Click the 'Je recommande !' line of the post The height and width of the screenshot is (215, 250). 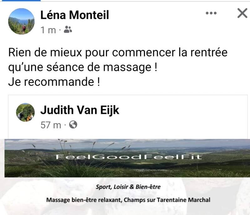pos(54,82)
